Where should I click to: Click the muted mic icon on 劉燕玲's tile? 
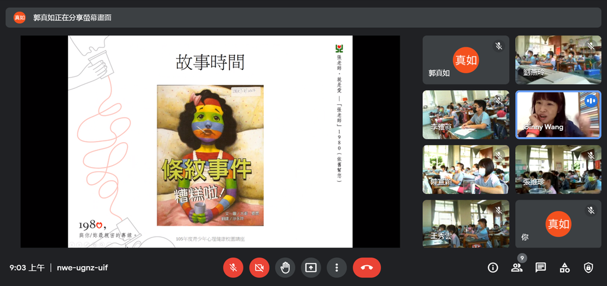click(591, 46)
